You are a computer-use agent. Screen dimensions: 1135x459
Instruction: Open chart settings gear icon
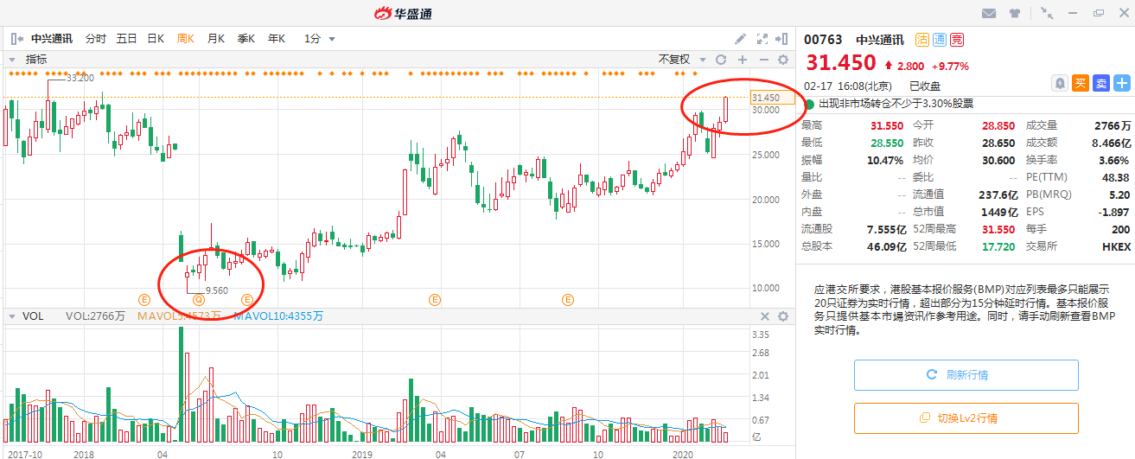coord(783,60)
